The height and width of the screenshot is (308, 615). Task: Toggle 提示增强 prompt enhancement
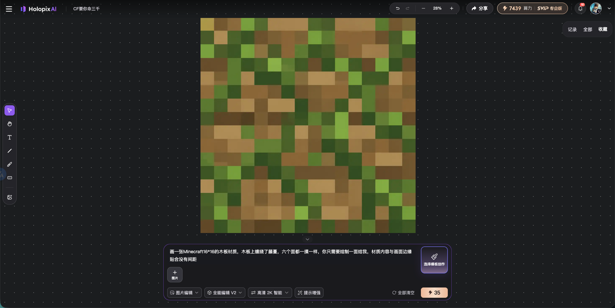(x=309, y=293)
